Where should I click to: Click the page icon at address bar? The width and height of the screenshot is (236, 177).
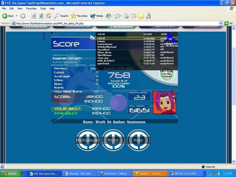14,23
